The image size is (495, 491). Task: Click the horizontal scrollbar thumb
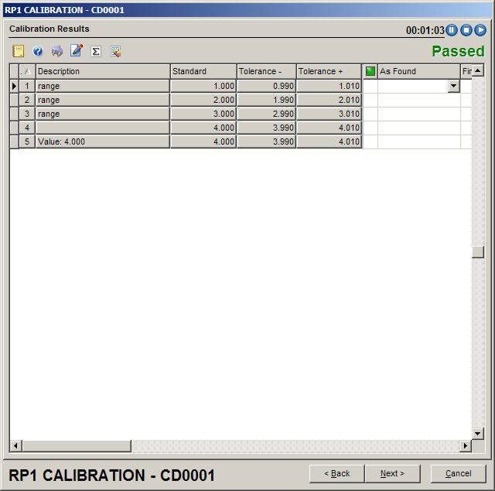point(77,446)
